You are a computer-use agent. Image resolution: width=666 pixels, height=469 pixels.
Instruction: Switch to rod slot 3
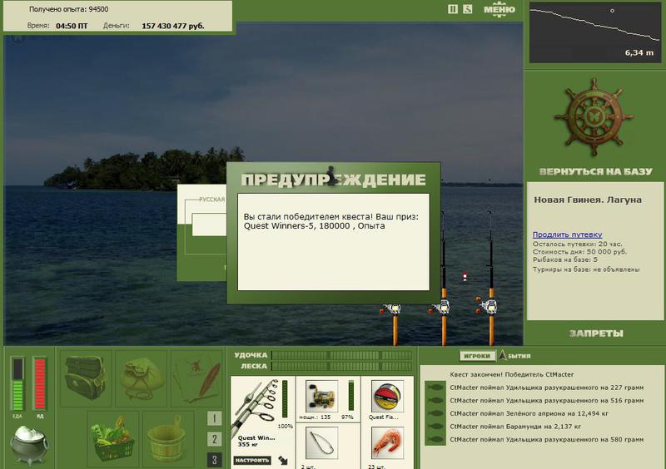[214, 460]
